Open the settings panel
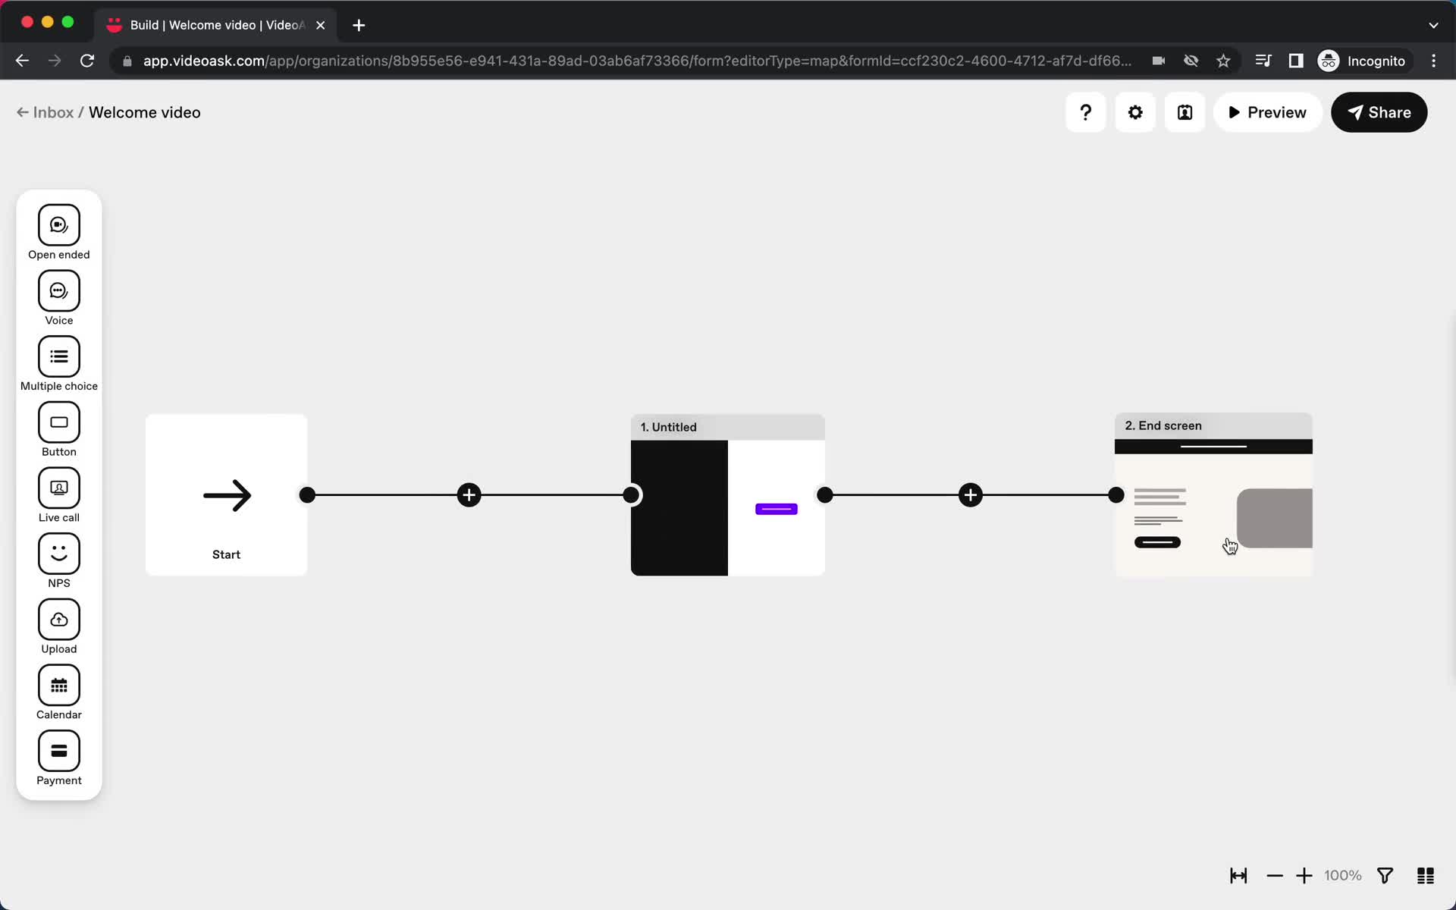This screenshot has height=910, width=1456. click(1135, 112)
